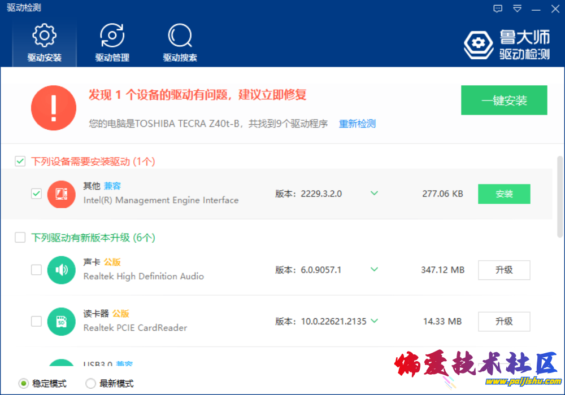Uncheck the Intel Management Engine Interface checkbox

[x=36, y=194]
